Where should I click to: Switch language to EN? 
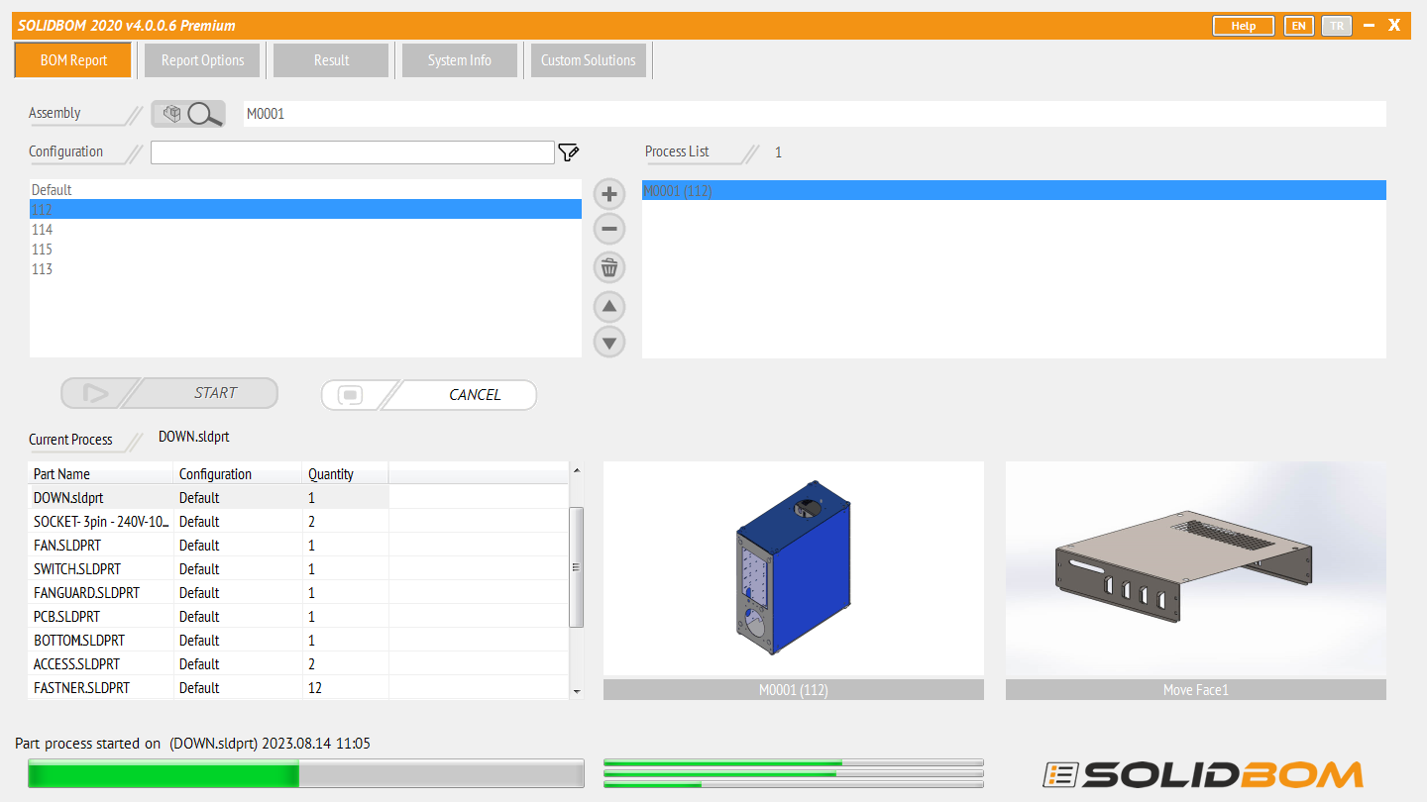[1298, 26]
